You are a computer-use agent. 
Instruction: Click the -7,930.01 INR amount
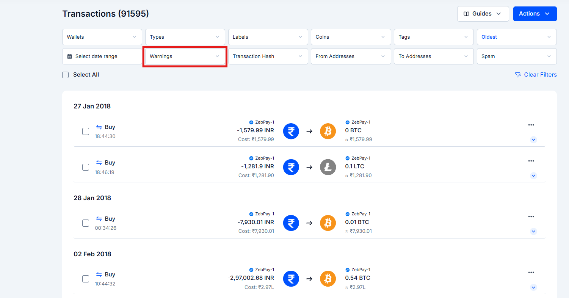[256, 222]
